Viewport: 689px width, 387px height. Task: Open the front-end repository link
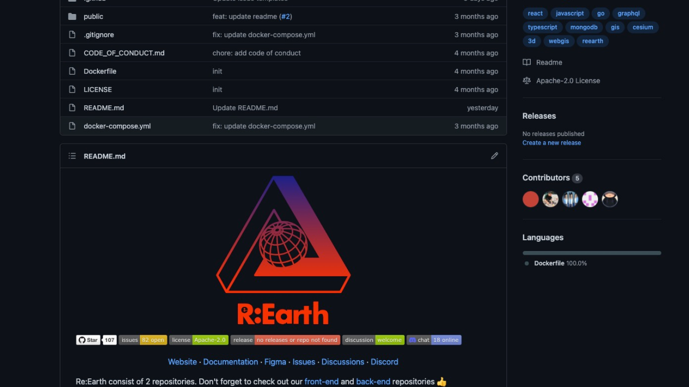point(321,382)
